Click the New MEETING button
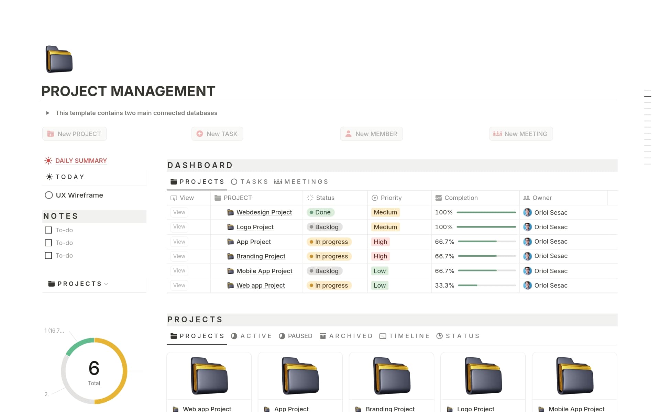 tap(521, 134)
